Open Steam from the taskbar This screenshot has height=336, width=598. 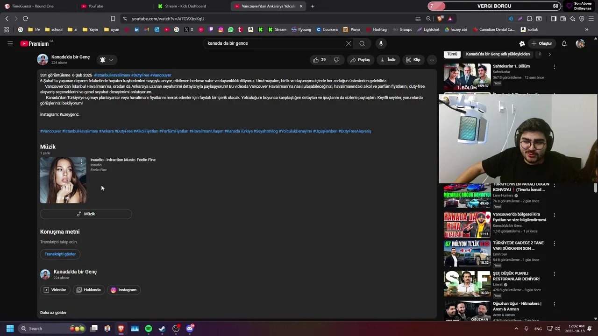coord(162,329)
